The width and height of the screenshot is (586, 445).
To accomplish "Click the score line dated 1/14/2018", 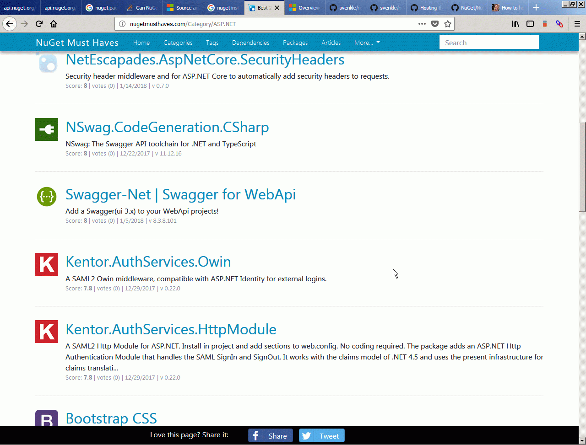I will [x=117, y=86].
